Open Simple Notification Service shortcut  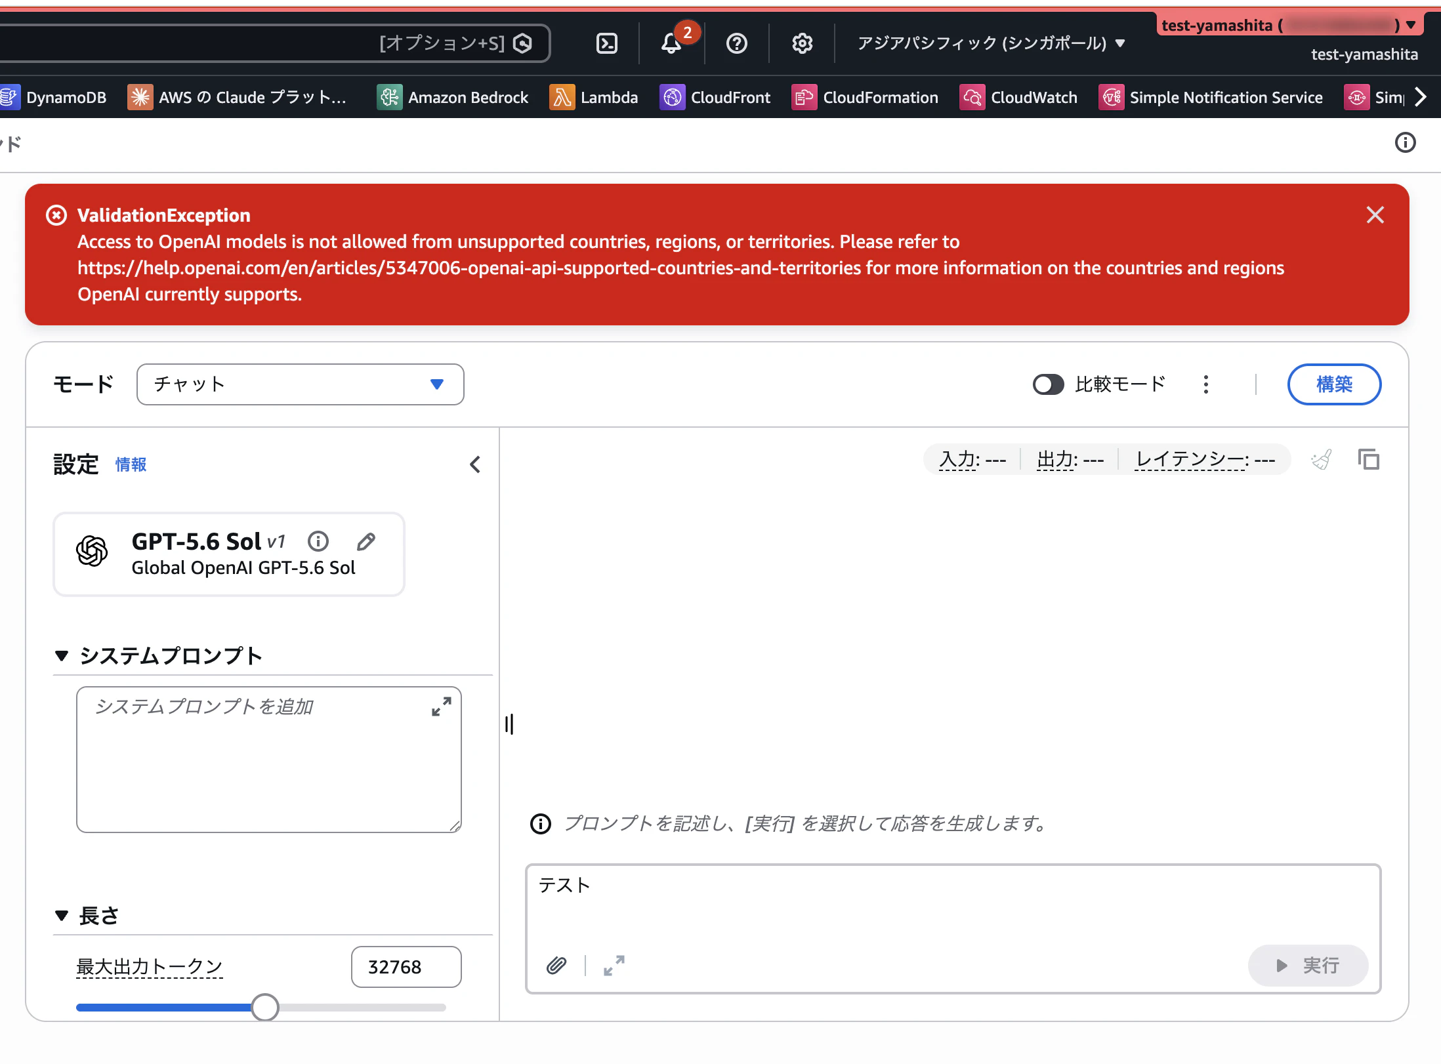click(1211, 97)
